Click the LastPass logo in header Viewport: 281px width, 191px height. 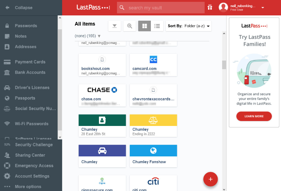(93, 8)
